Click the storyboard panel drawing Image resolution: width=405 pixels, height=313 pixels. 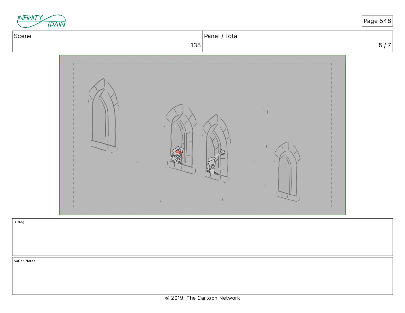202,135
